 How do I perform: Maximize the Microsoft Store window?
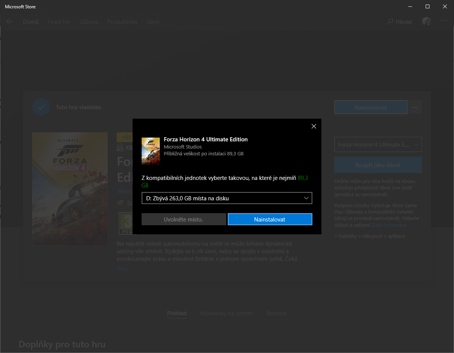pos(428,6)
